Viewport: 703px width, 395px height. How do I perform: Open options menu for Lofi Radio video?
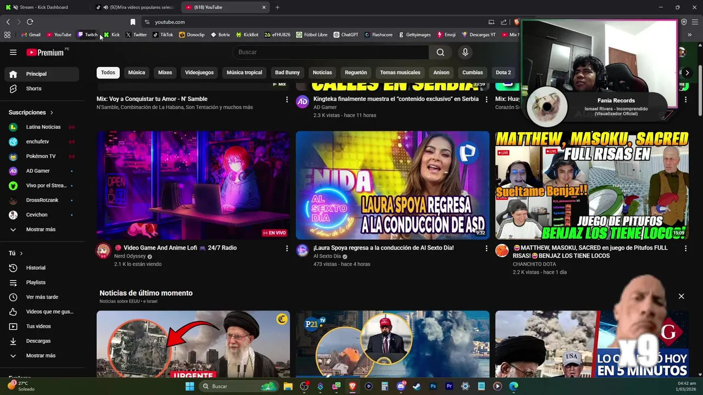[x=287, y=249]
